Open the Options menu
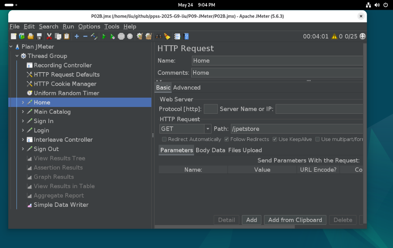393x248 pixels. [89, 27]
